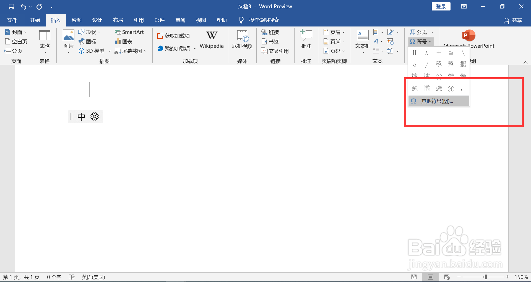
Task: Open the 视图 ribbon tab
Action: (201, 20)
